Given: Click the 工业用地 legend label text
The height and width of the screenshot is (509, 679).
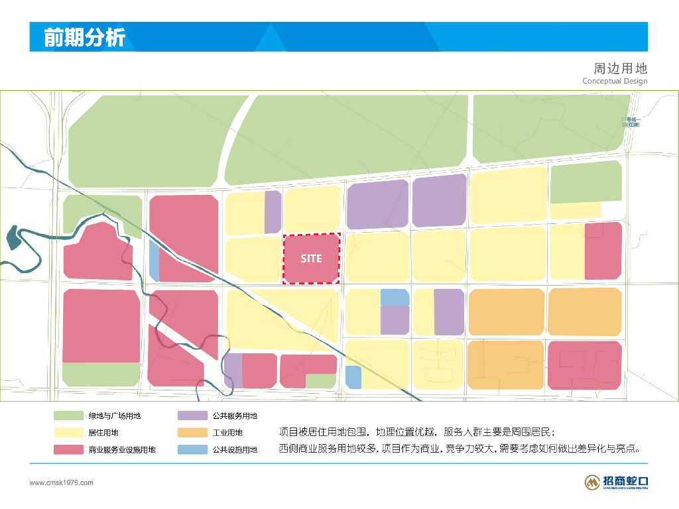Looking at the screenshot, I should tap(227, 432).
